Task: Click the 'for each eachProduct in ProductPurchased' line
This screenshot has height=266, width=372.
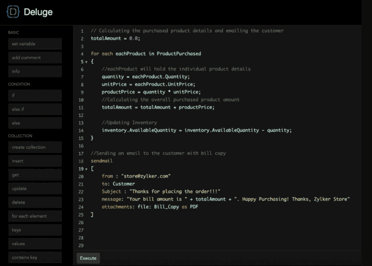Action: click(x=146, y=54)
